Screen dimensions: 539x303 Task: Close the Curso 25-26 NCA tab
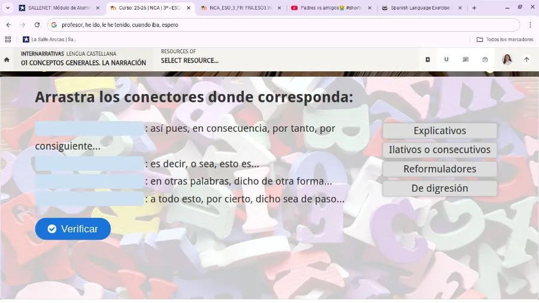[189, 8]
